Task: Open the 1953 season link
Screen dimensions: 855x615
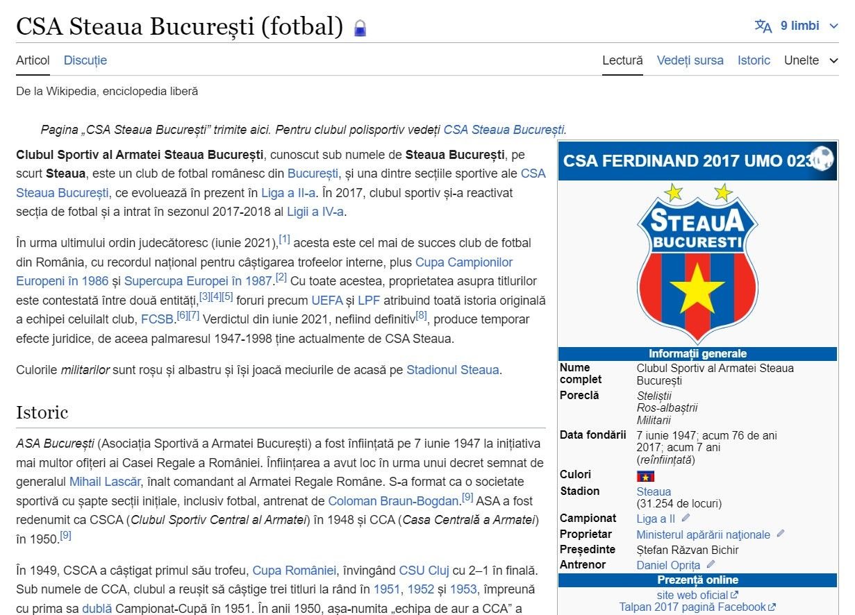Action: 463,589
